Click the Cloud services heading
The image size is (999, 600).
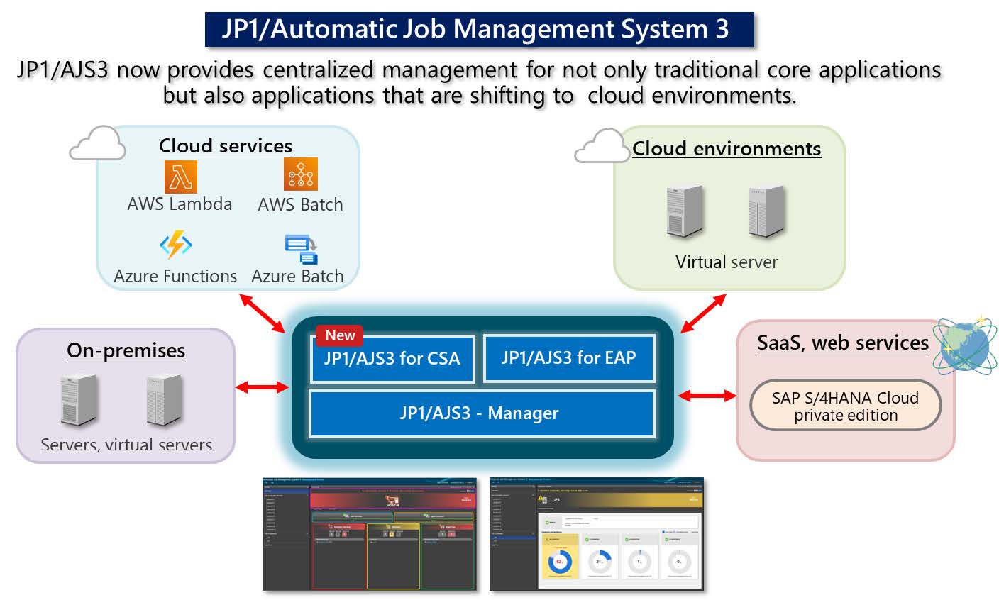tap(226, 145)
